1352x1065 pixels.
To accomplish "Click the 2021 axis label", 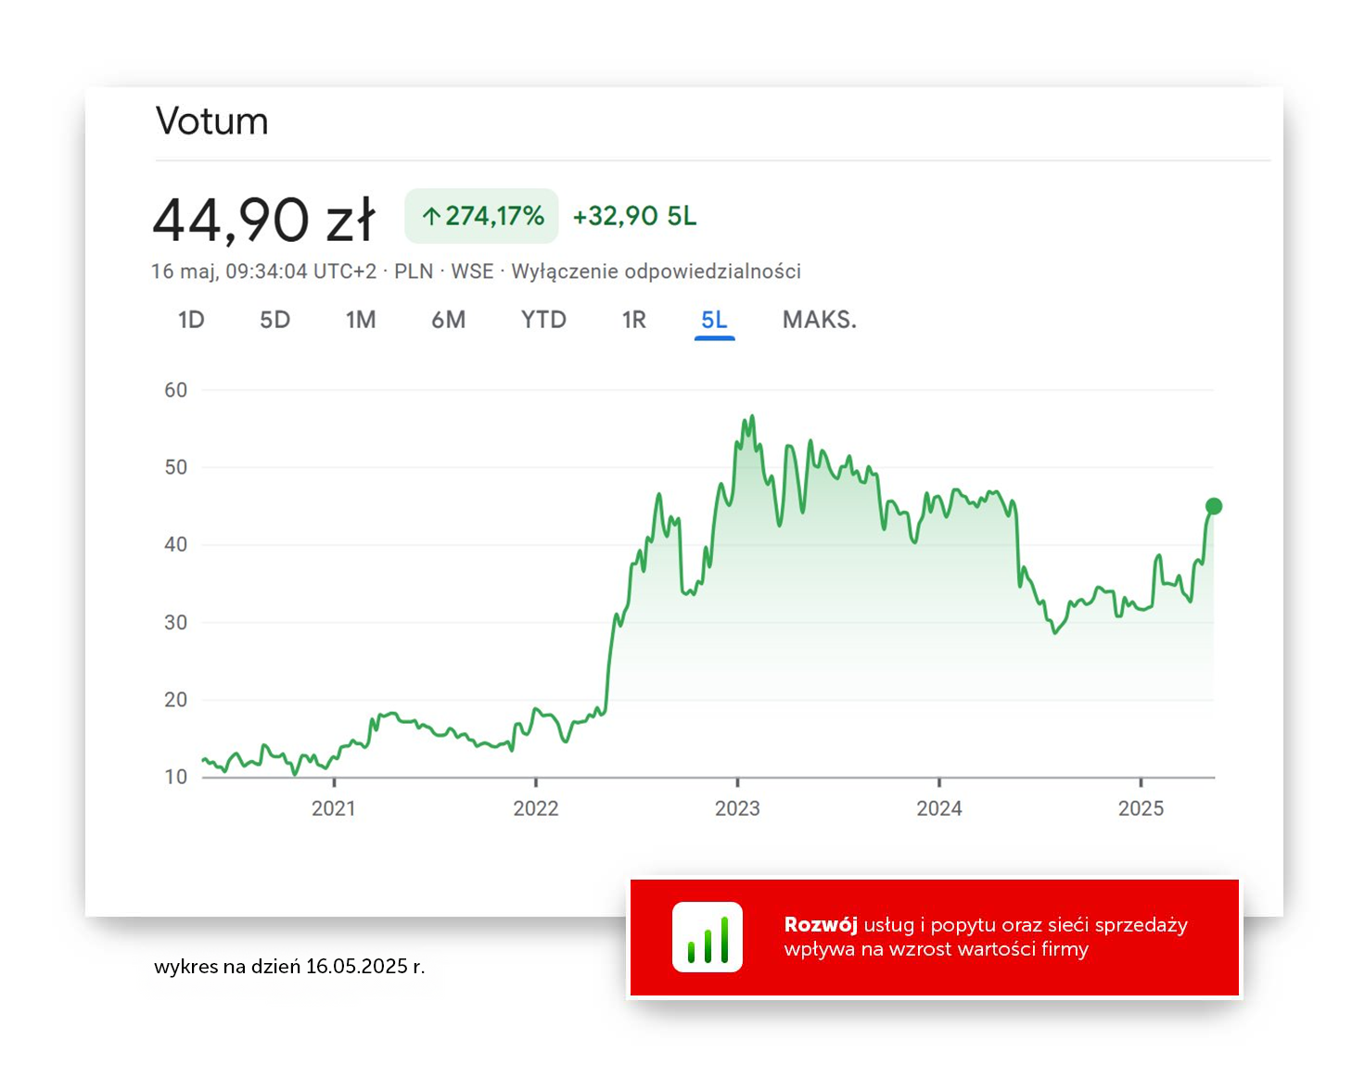I will [334, 808].
